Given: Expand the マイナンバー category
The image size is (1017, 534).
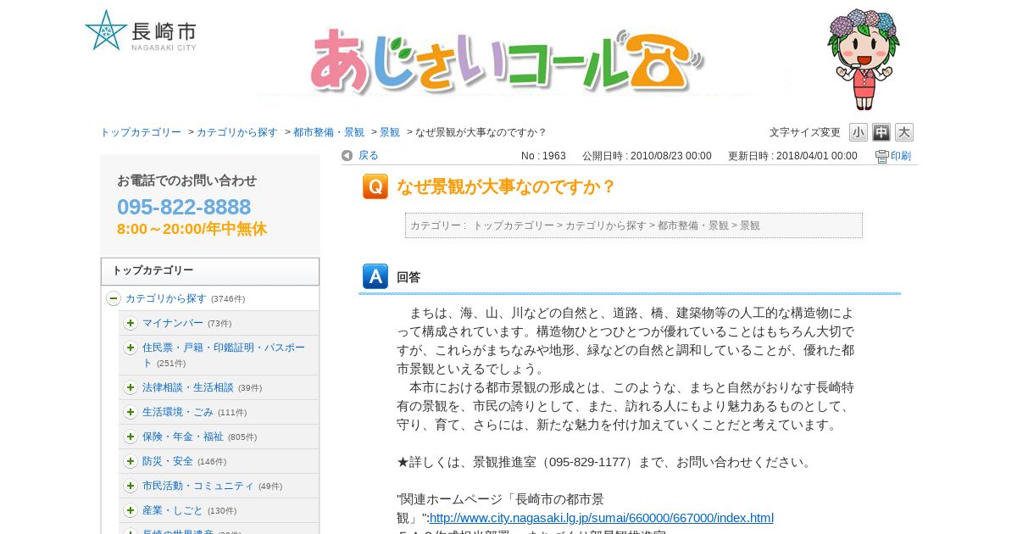Looking at the screenshot, I should (x=131, y=323).
